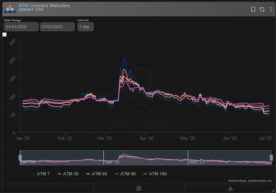Download the chart data

point(231,188)
